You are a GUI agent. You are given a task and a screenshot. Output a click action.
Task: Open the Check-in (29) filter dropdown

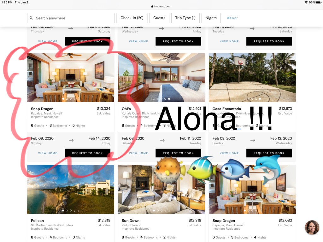pyautogui.click(x=132, y=18)
